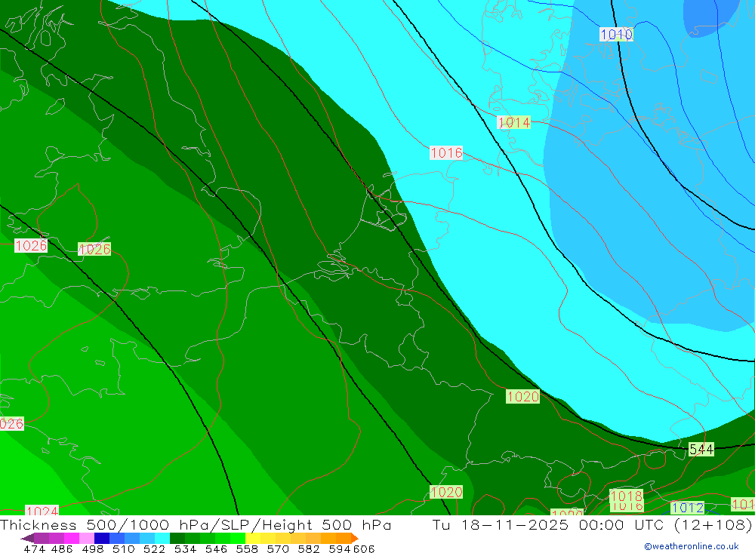
Task: Click legend value 522
Action: pyautogui.click(x=154, y=548)
